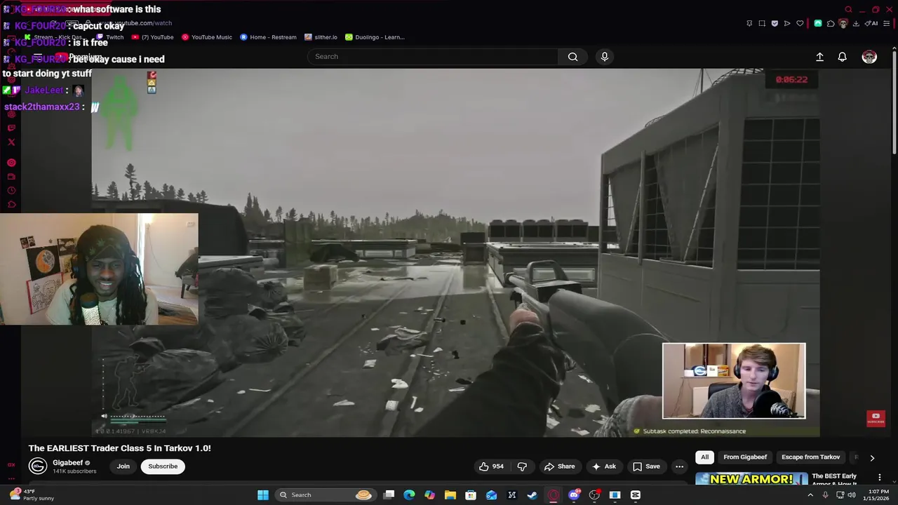898x505 pixels.
Task: Dislike the video with thumbs down
Action: coord(522,466)
